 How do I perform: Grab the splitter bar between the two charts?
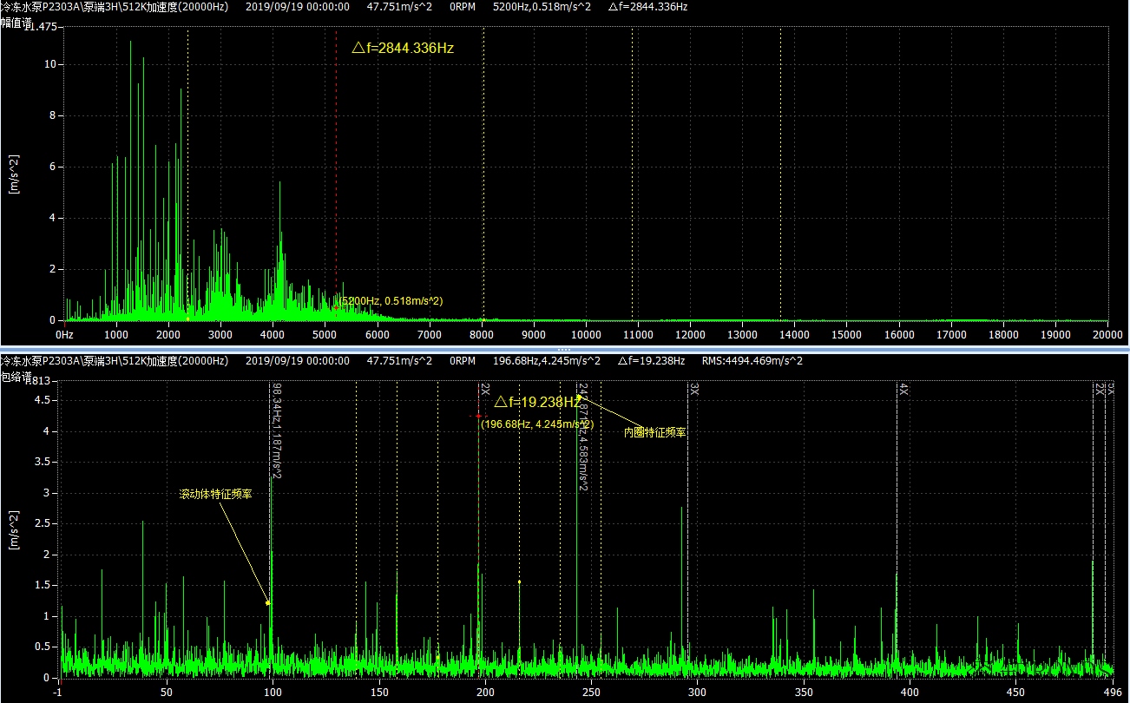pos(565,350)
